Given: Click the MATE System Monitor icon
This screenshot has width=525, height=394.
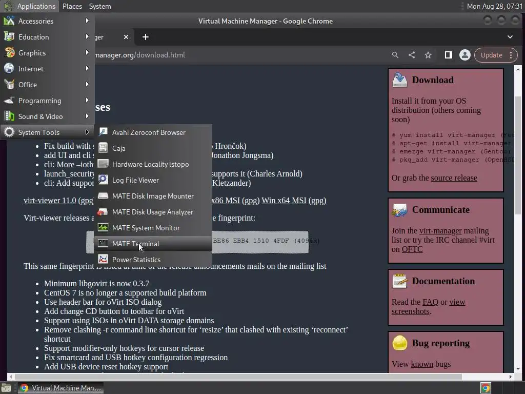Looking at the screenshot, I should 103,227.
